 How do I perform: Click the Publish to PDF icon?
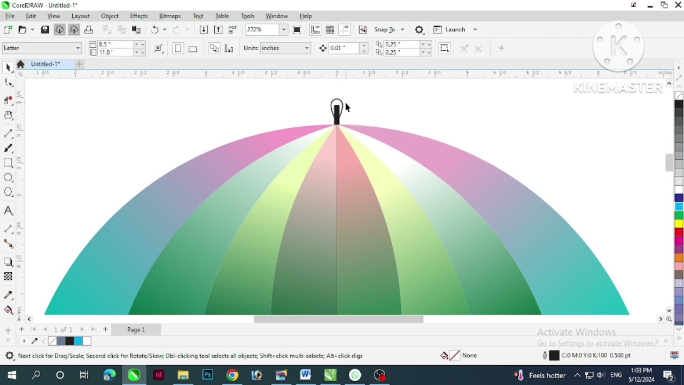pyautogui.click(x=232, y=30)
